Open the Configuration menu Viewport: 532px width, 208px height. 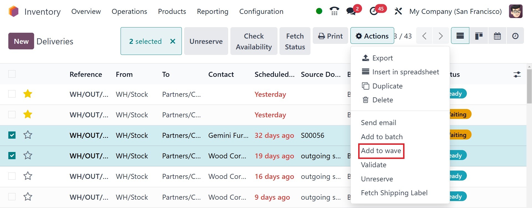[x=261, y=11]
